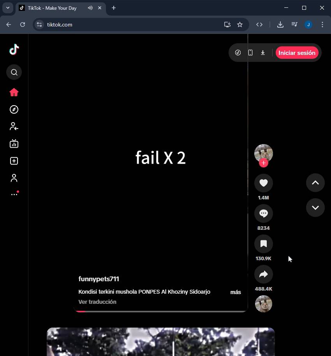Open the Explore compass icon
This screenshot has height=356, width=331.
click(x=14, y=109)
